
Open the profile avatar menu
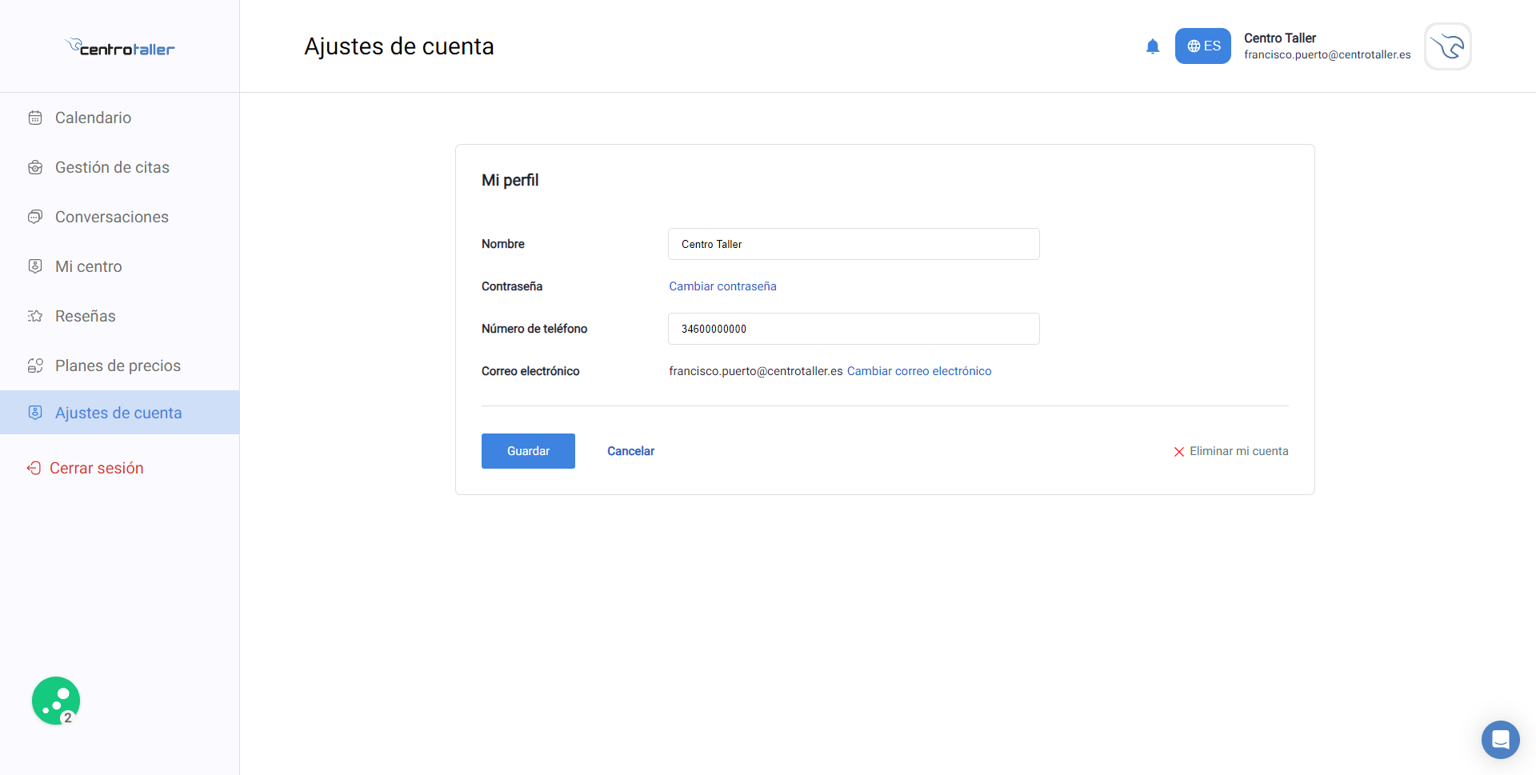pyautogui.click(x=1447, y=46)
